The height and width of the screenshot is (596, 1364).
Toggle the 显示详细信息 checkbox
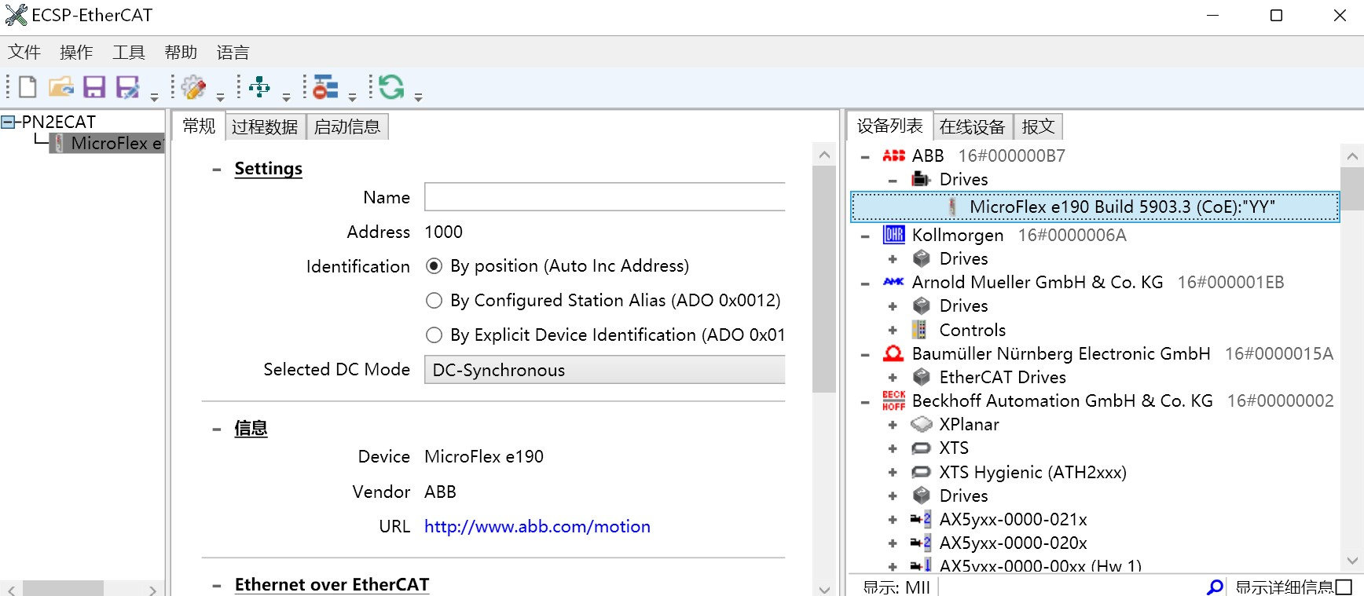pyautogui.click(x=1344, y=587)
